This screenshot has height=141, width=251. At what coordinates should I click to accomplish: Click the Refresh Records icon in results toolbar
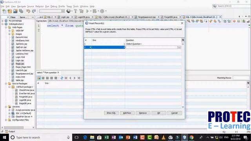[62, 78]
